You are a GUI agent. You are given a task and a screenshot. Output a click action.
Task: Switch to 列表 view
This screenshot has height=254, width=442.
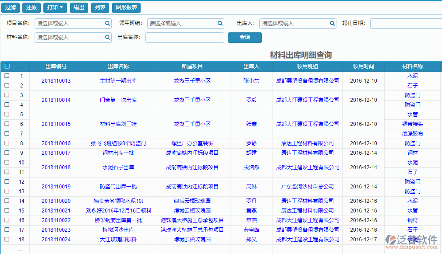pos(100,7)
